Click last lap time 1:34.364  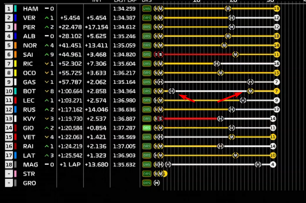point(124,91)
